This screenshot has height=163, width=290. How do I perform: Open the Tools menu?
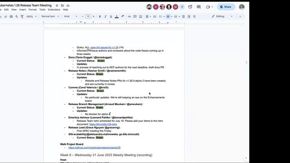(x=42, y=10)
